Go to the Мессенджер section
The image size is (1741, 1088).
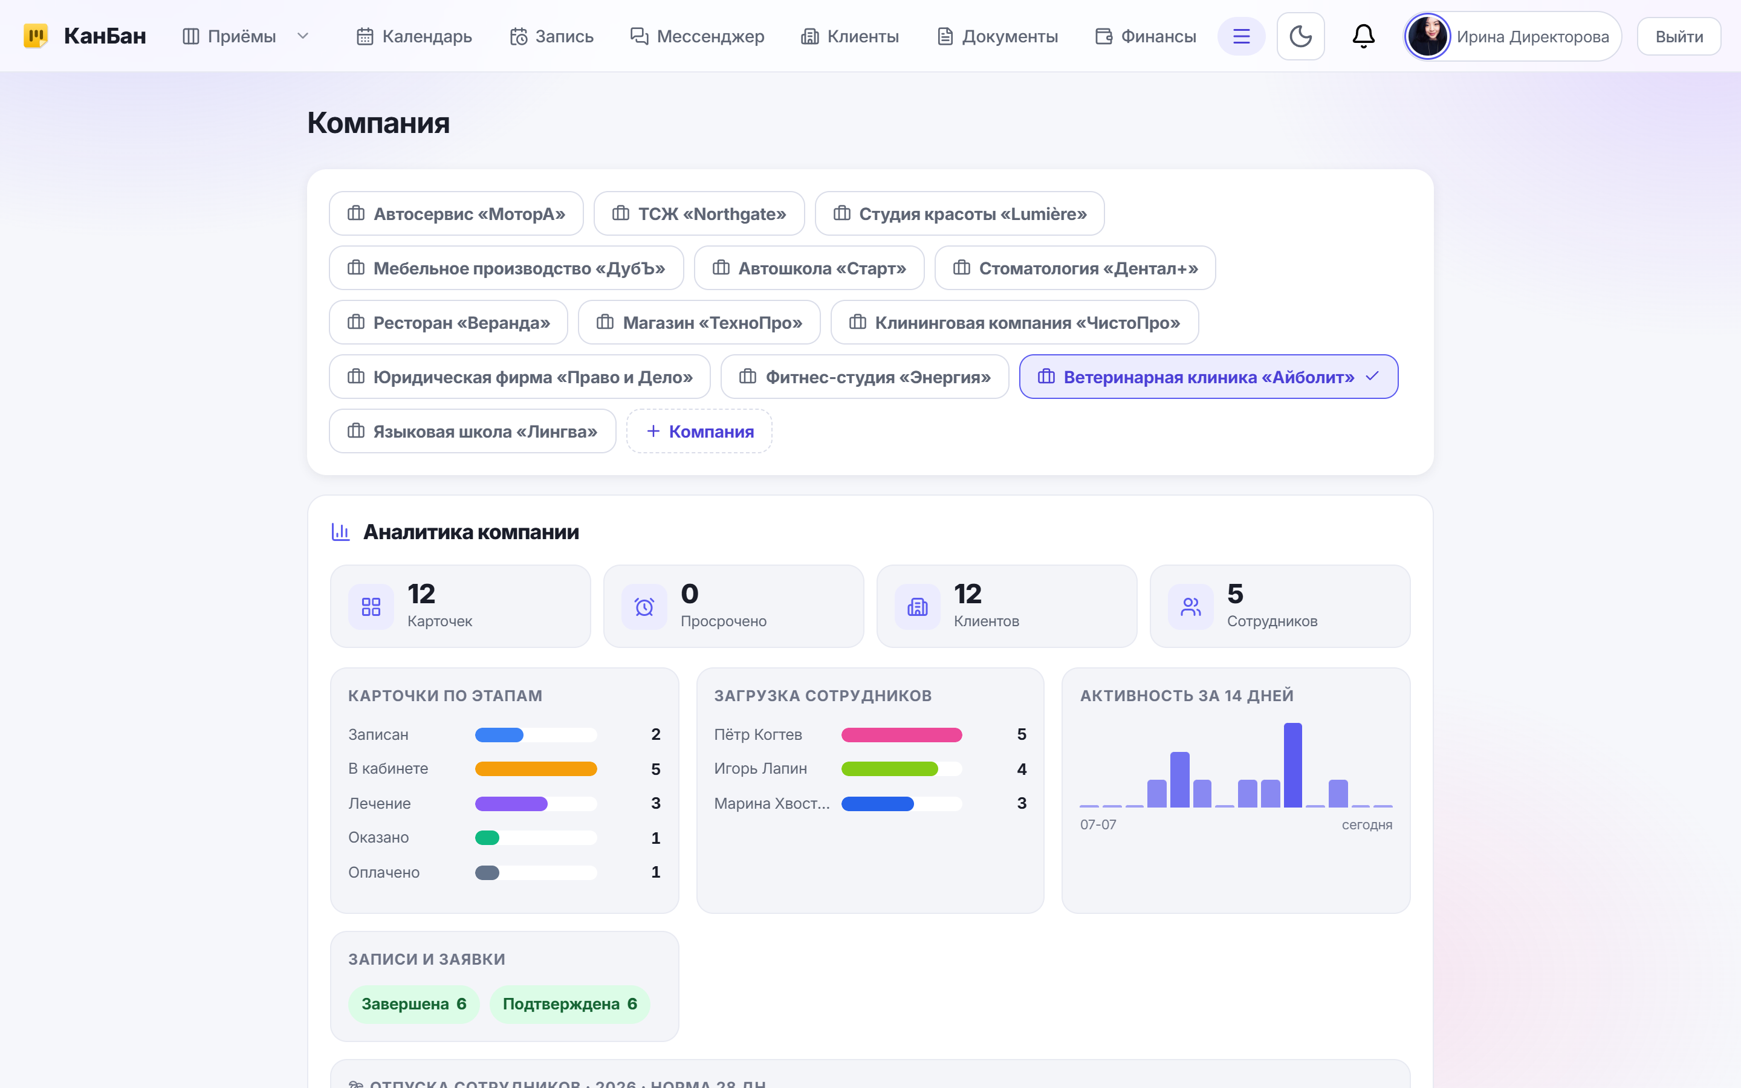[697, 36]
